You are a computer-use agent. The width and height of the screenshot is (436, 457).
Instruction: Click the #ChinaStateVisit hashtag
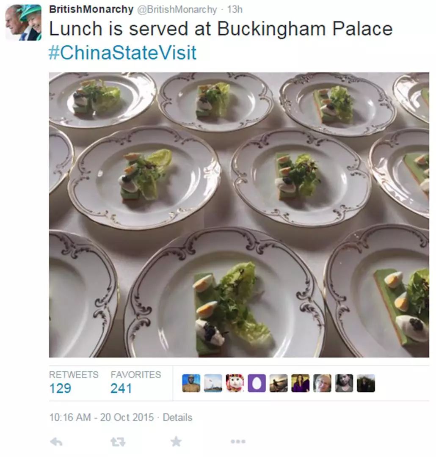tap(122, 52)
